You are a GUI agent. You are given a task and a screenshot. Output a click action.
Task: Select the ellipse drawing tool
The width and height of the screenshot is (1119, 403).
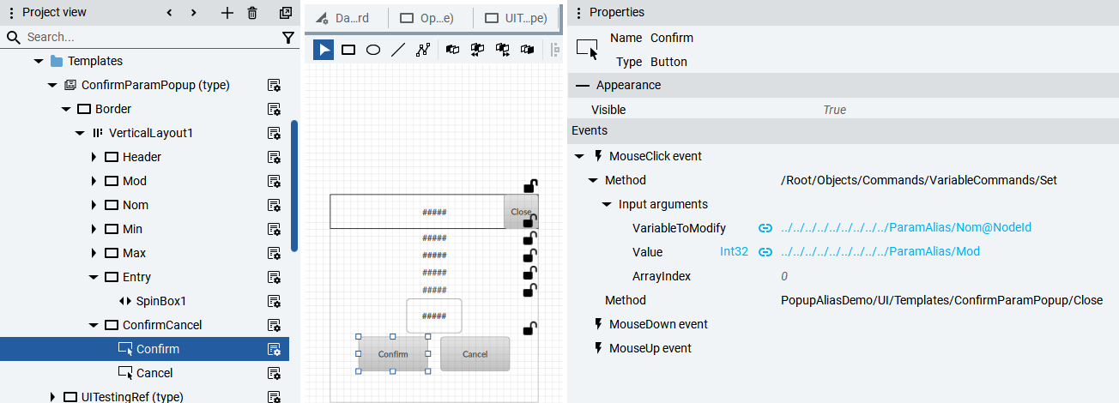[x=373, y=50]
